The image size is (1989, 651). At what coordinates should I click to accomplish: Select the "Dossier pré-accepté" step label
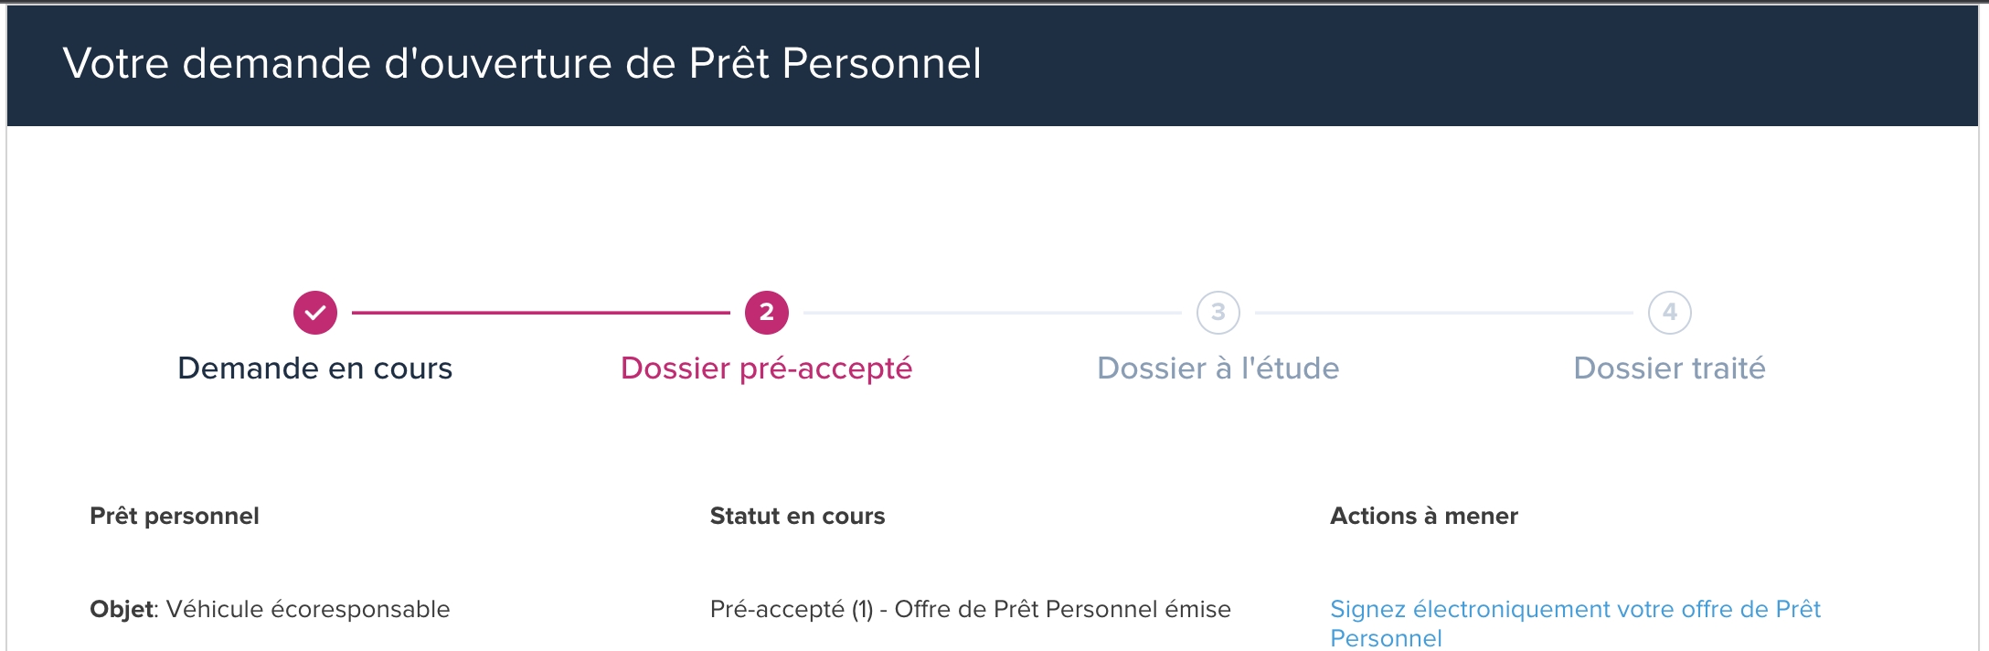pyautogui.click(x=766, y=368)
